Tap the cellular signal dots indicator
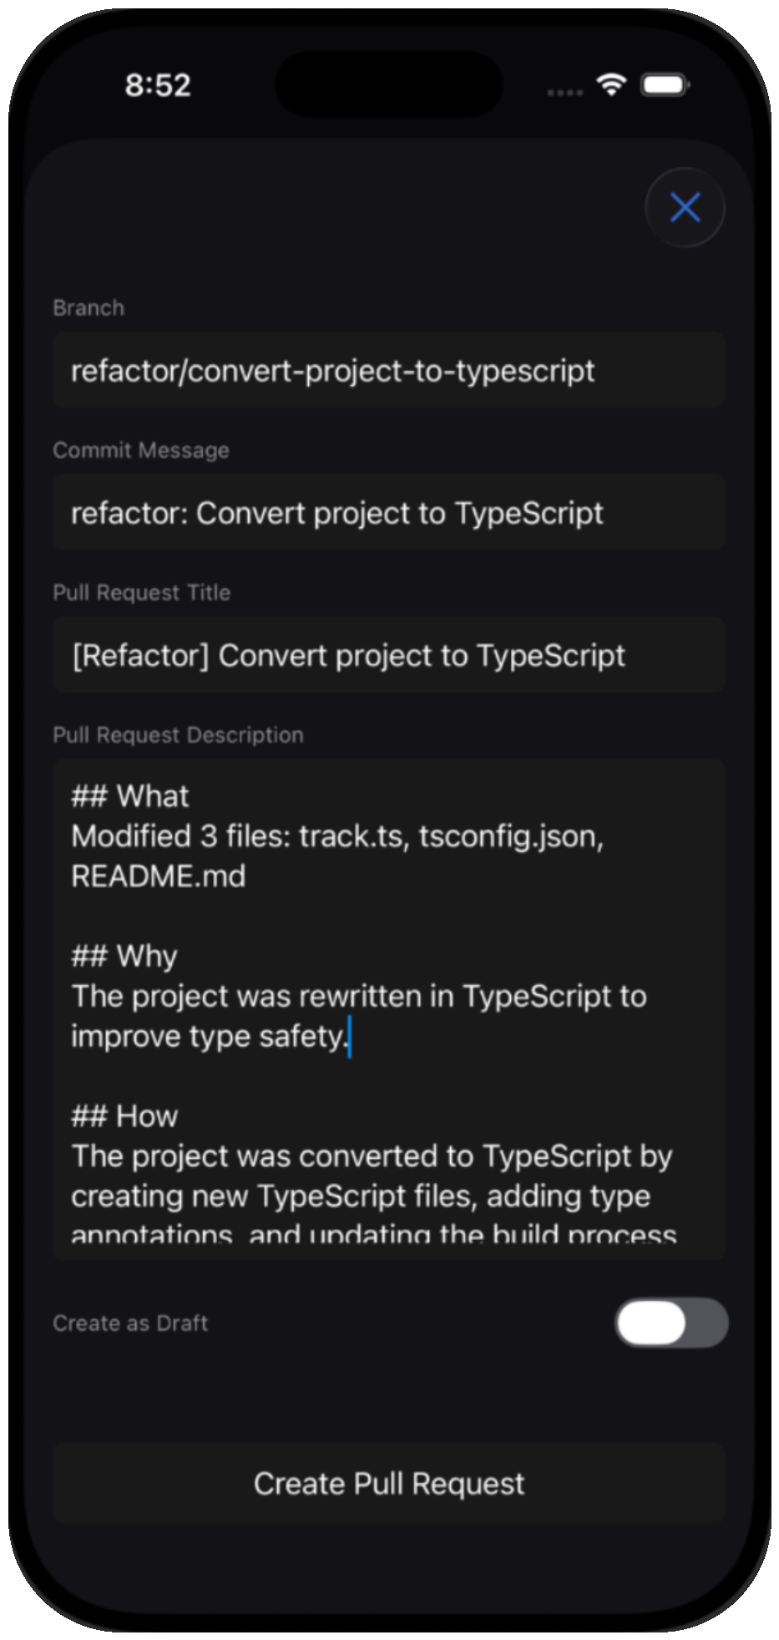 click(x=564, y=92)
